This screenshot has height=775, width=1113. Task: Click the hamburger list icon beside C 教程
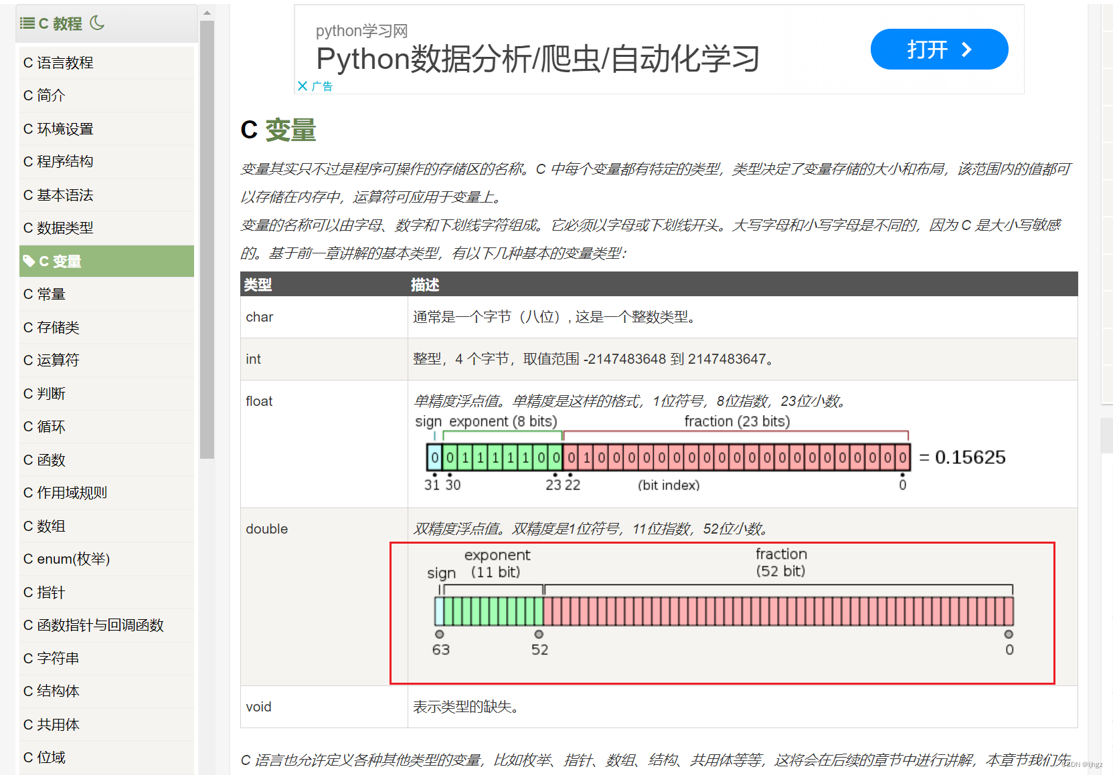[x=27, y=23]
